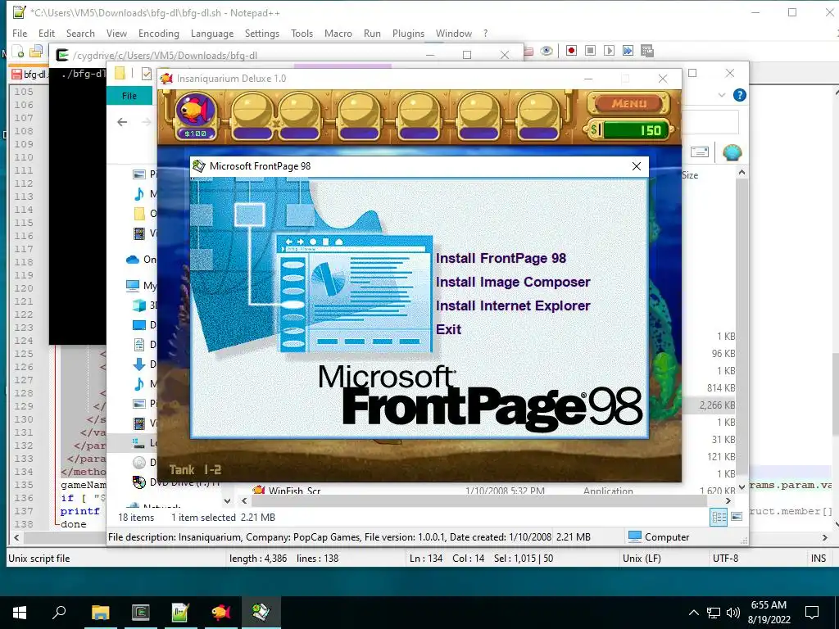The image size is (839, 629).
Task: Buy a guppy for $100 in Insaniquarium
Action: point(195,115)
